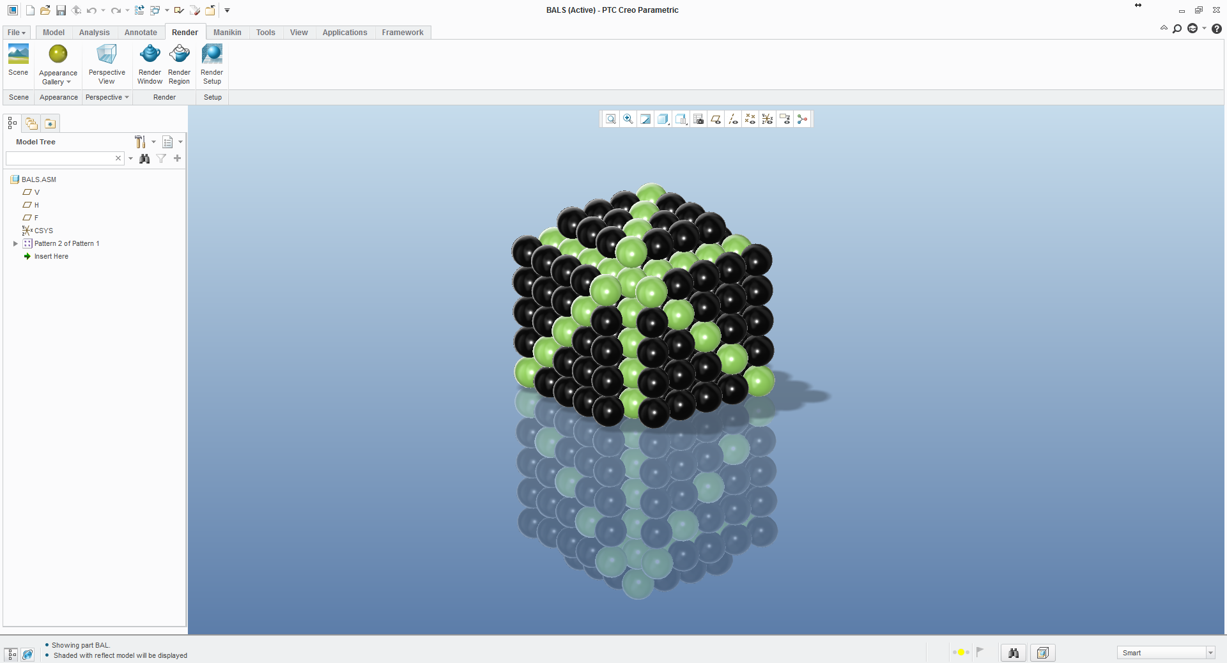Image resolution: width=1227 pixels, height=663 pixels.
Task: Toggle datum plane display
Action: click(716, 119)
